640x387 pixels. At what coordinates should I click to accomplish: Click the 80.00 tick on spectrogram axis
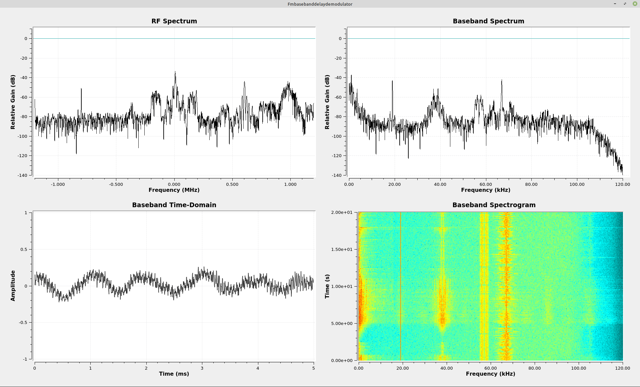point(534,368)
